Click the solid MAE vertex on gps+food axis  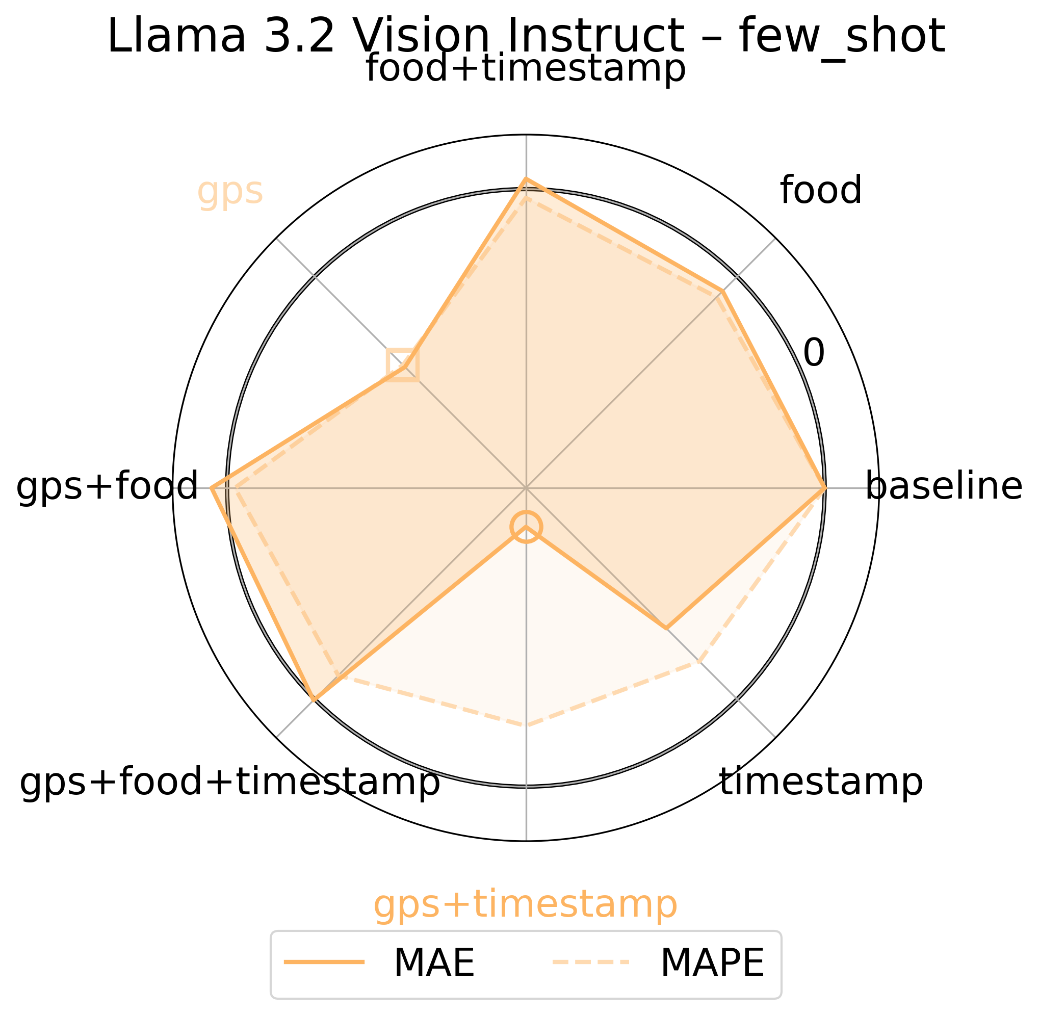(x=212, y=487)
